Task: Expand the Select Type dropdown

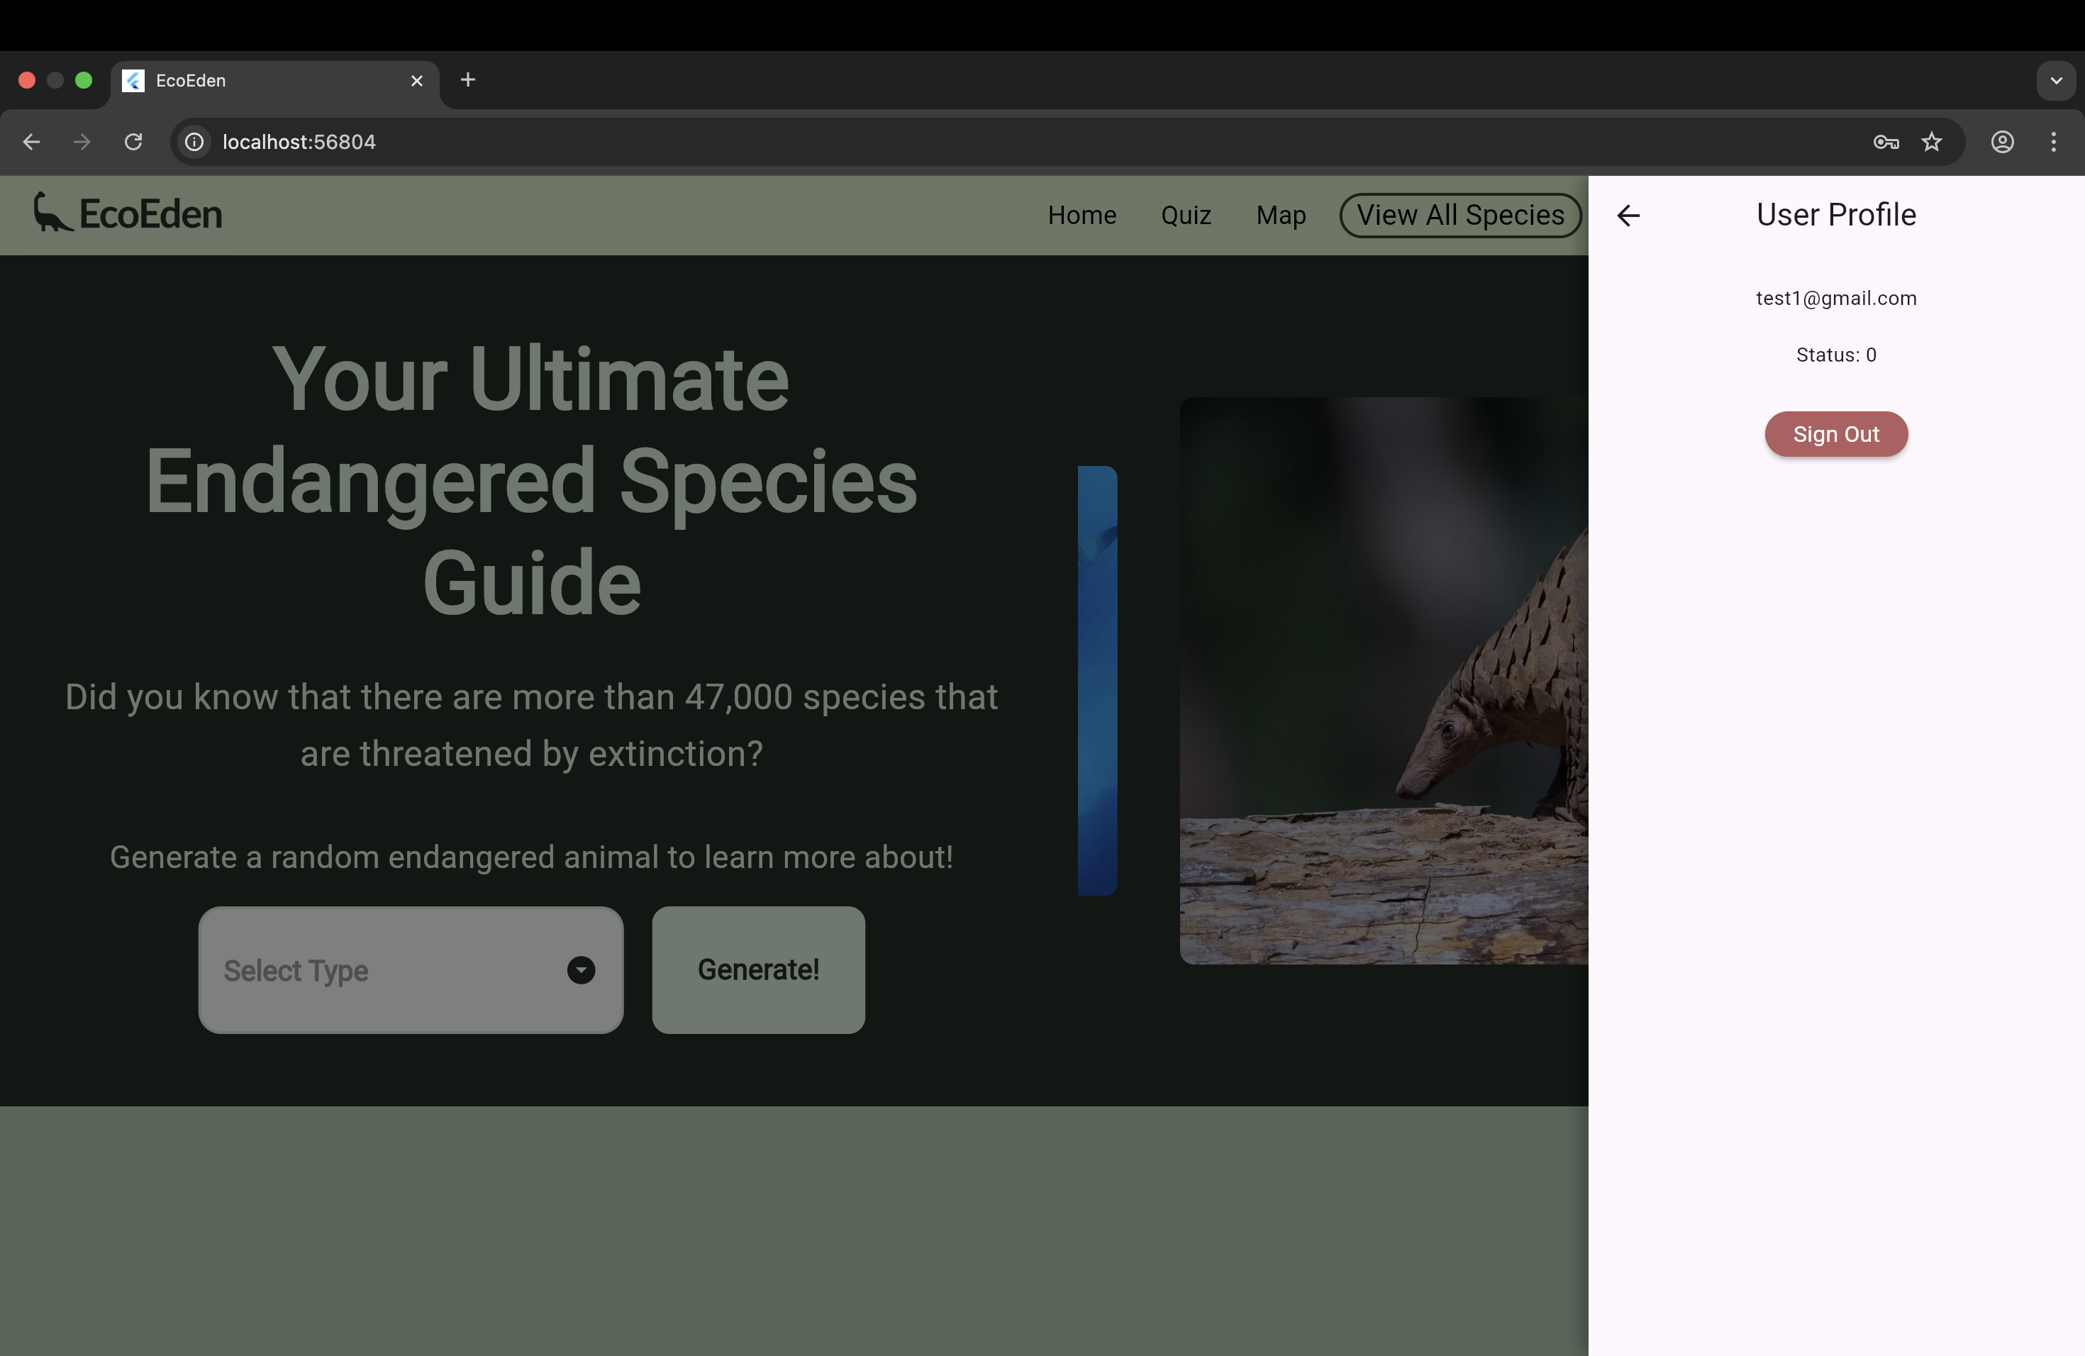Action: tap(411, 969)
